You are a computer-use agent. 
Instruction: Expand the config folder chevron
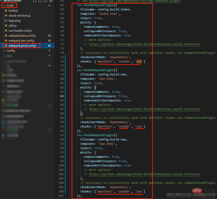4,51
